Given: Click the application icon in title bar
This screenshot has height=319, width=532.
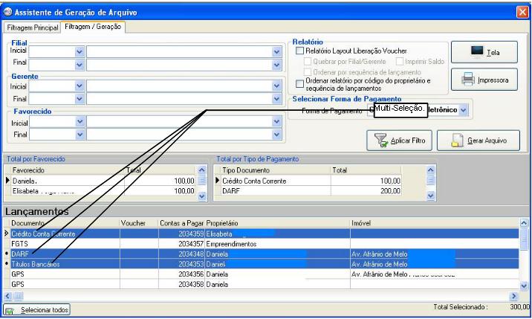Looking at the screenshot, I should (8, 11).
